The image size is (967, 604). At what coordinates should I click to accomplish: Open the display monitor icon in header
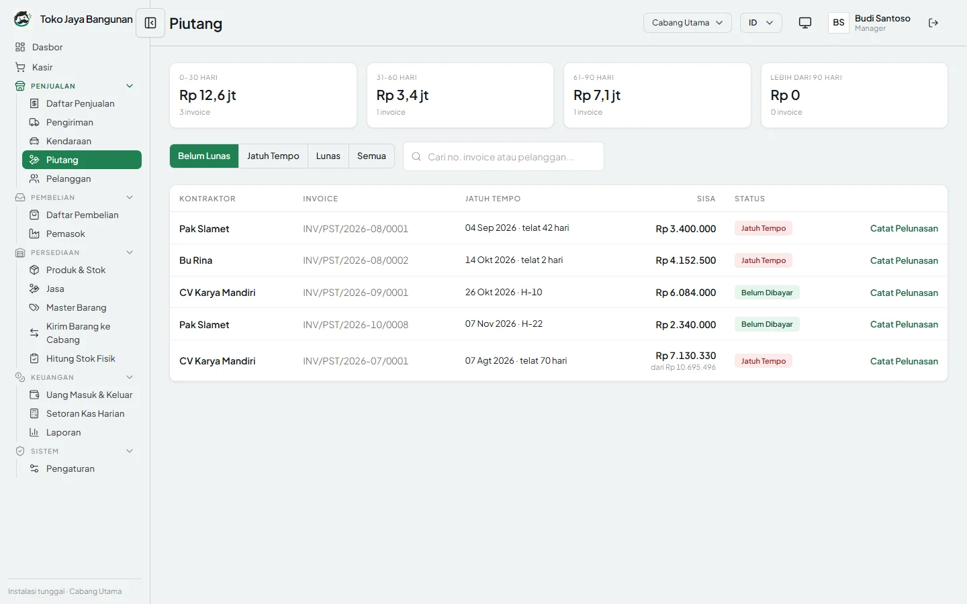click(805, 23)
